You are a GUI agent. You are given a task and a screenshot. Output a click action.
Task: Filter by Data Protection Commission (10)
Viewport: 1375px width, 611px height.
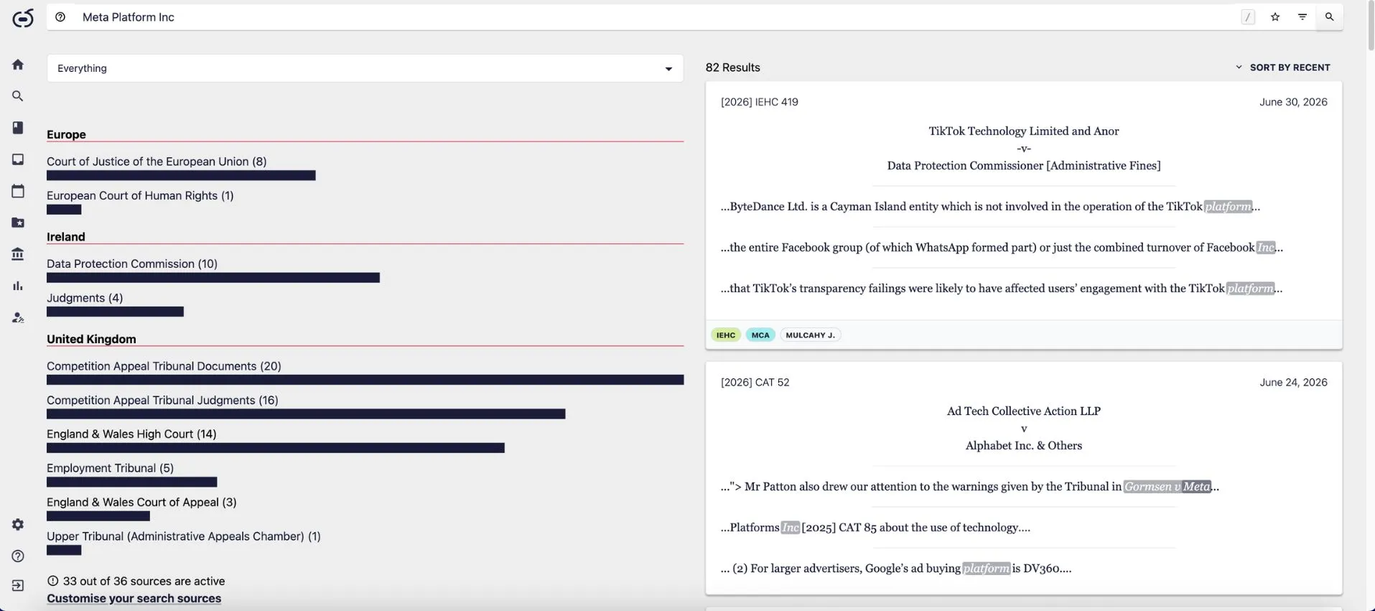(132, 263)
